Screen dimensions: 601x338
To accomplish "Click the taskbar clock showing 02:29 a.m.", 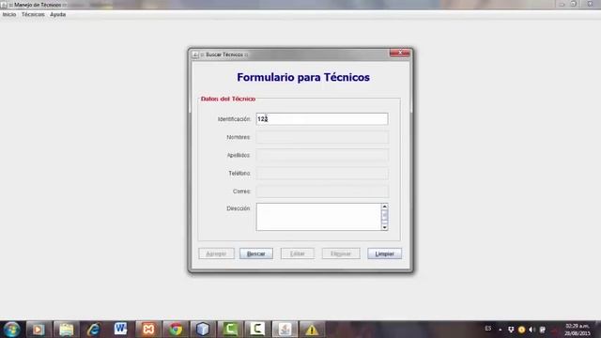I will [x=577, y=330].
